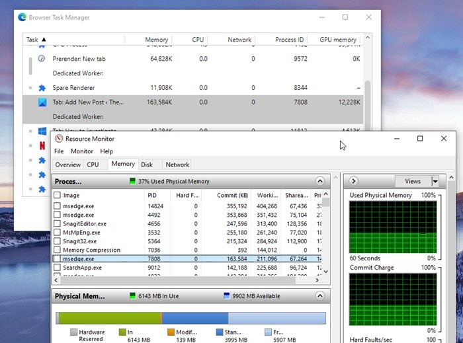Click the Resource Monitor gauge icon in title bar

(x=59, y=139)
